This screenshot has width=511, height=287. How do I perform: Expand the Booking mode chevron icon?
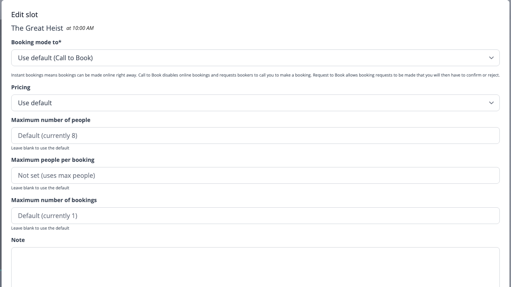pyautogui.click(x=491, y=58)
